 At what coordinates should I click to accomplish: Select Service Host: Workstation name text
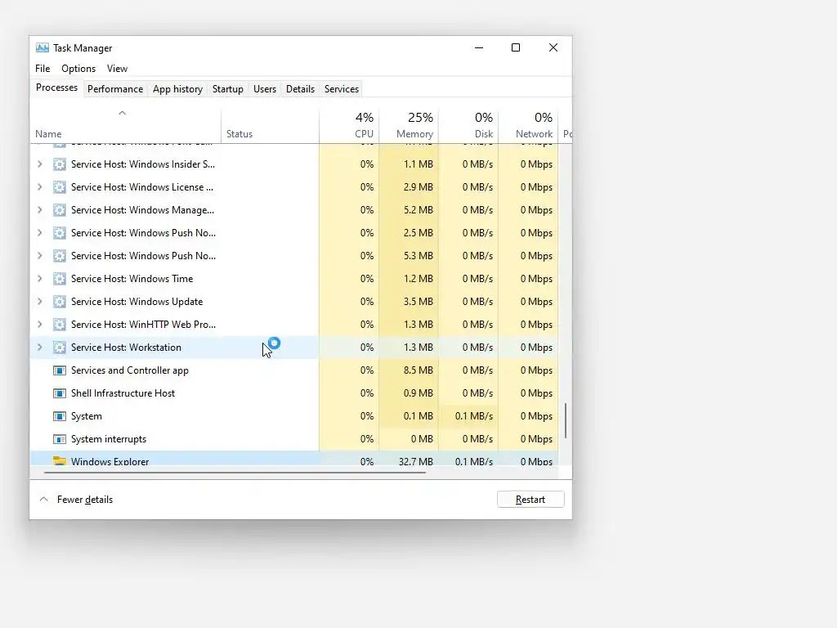pyautogui.click(x=126, y=348)
